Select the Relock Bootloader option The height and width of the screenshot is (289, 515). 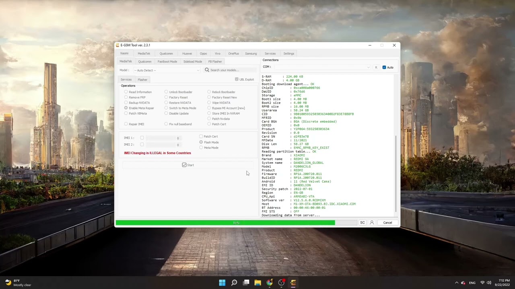tap(209, 92)
